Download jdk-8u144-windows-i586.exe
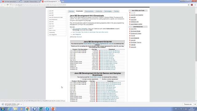The width and height of the screenshot is (197, 111). click(107, 68)
